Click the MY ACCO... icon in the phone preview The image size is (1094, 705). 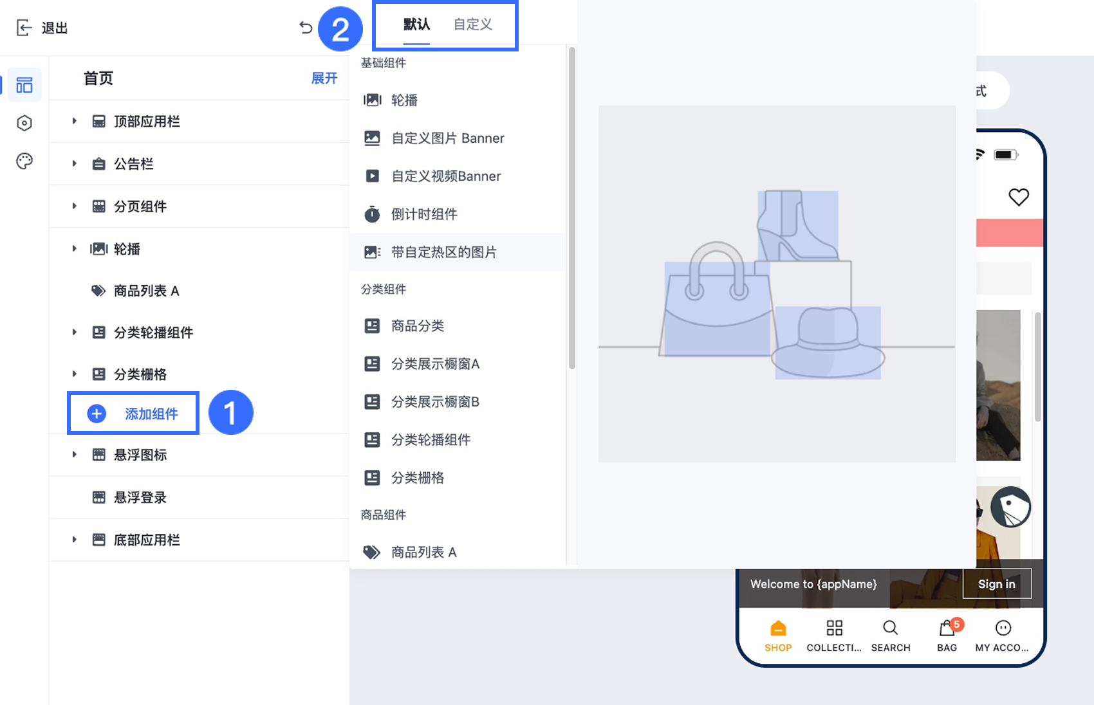1003,628
